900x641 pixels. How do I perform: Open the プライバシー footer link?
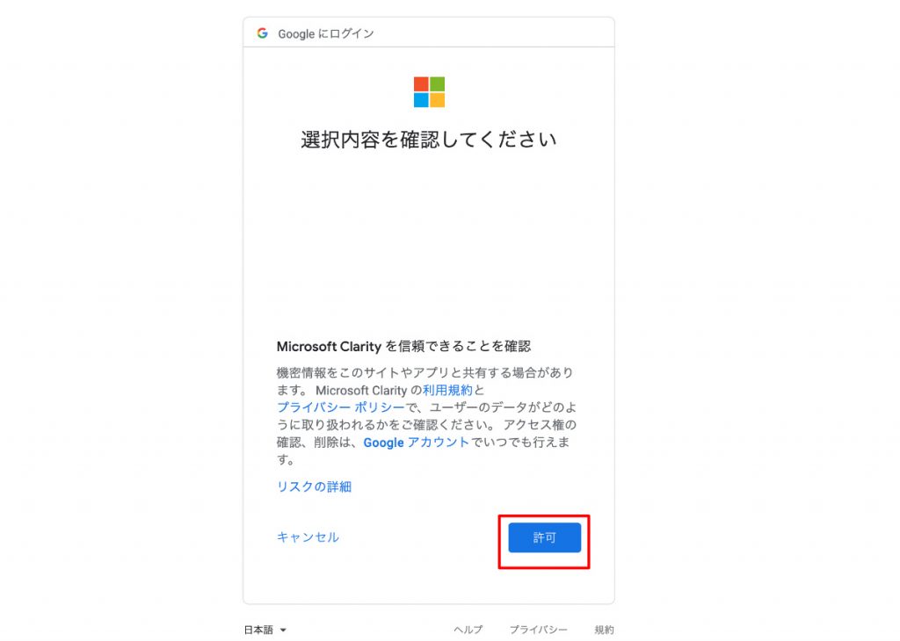539,630
